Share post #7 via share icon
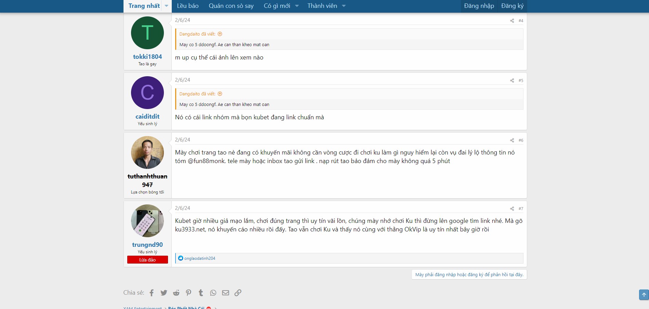The width and height of the screenshot is (649, 309). coord(512,209)
